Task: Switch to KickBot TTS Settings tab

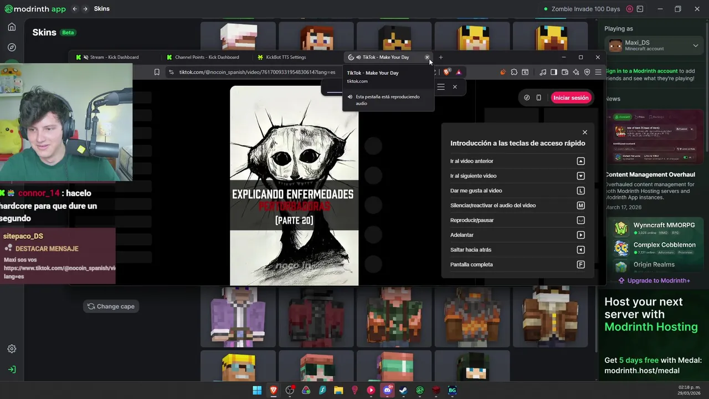Action: click(x=286, y=57)
